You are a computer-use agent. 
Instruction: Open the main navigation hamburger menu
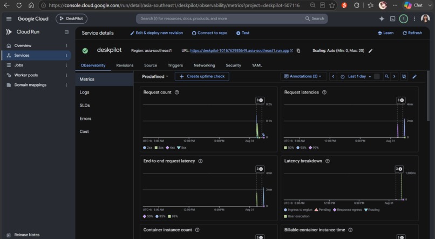(9, 18)
